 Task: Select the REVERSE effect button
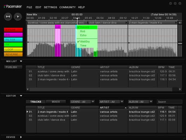pyautogui.click(x=13, y=54)
